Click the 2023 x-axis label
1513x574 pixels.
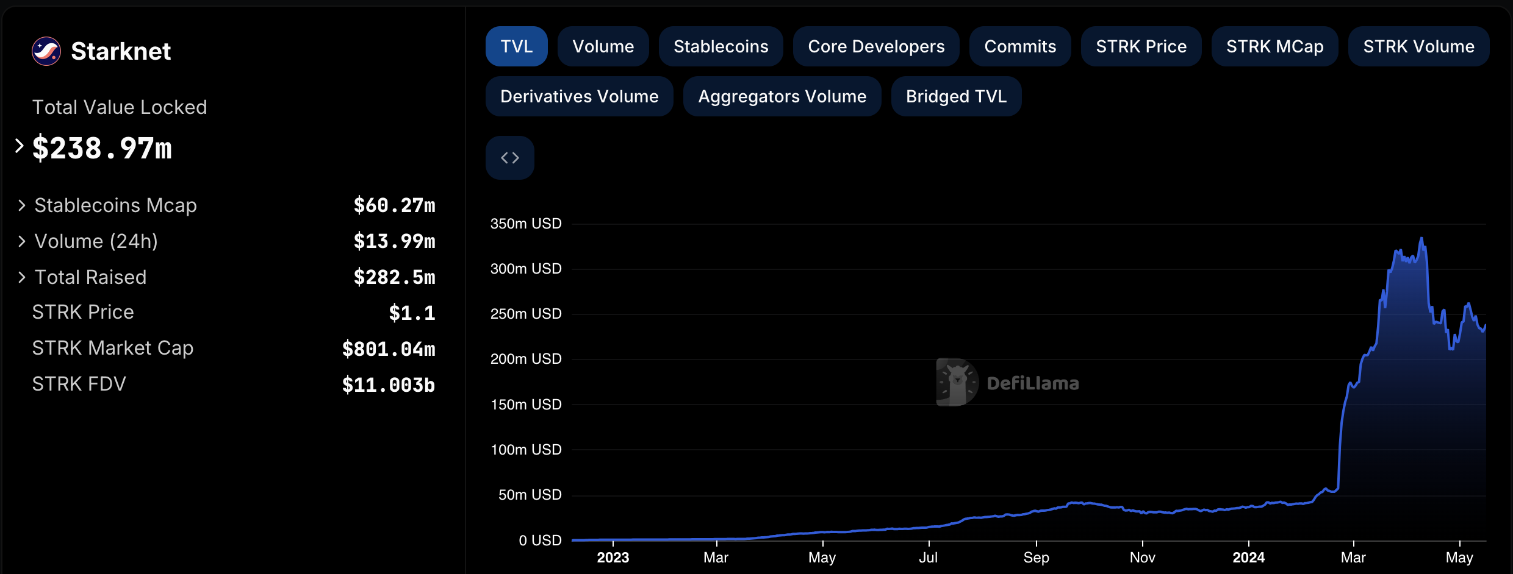[x=613, y=558]
